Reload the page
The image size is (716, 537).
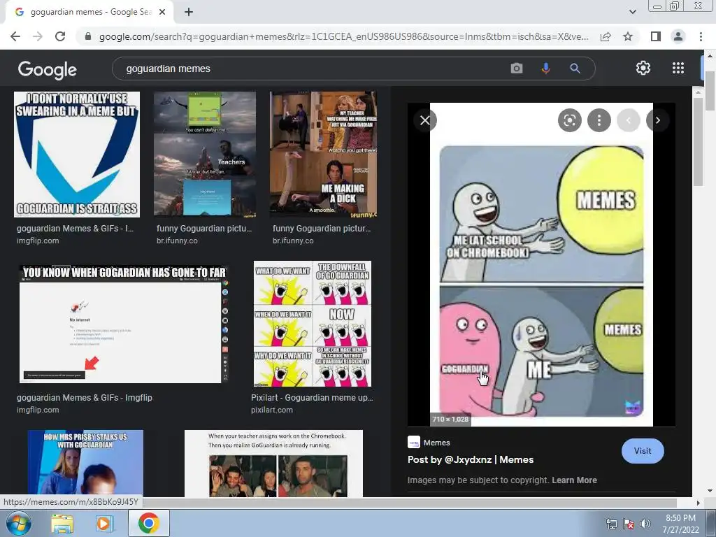pyautogui.click(x=60, y=36)
